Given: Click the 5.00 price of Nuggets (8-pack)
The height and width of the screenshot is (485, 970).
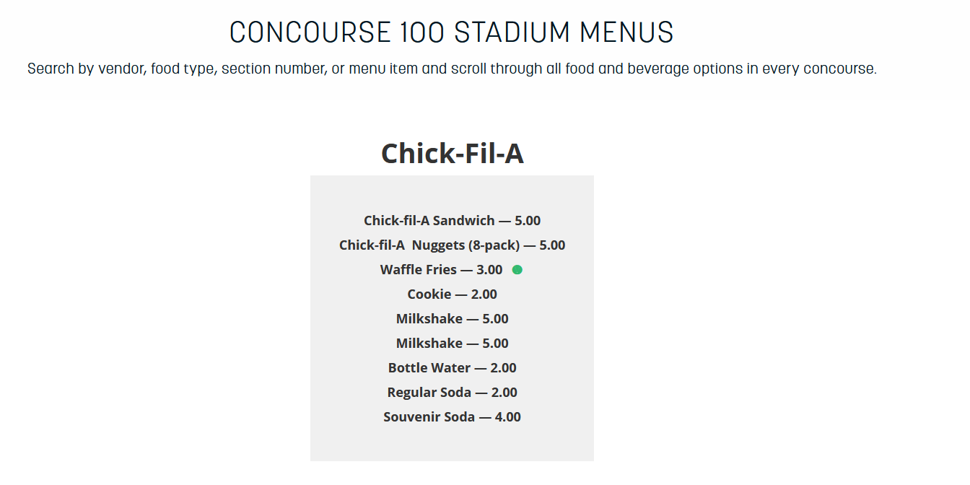Looking at the screenshot, I should (x=552, y=245).
